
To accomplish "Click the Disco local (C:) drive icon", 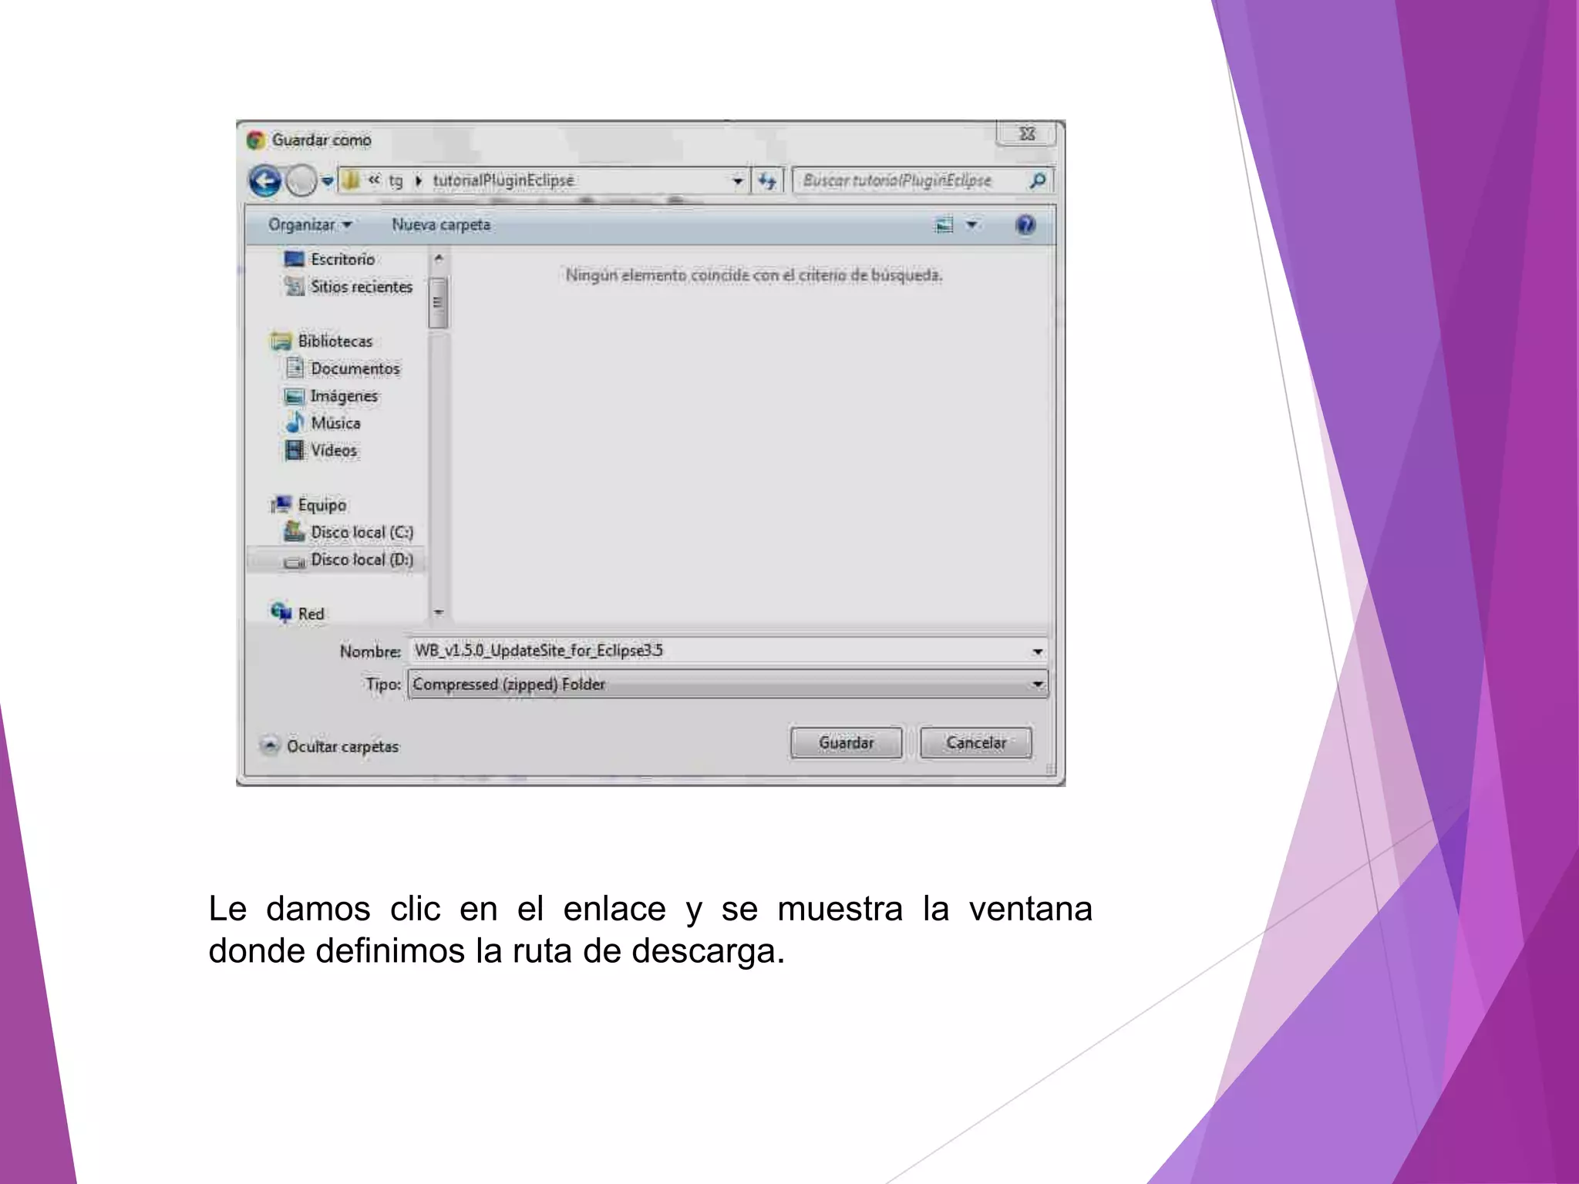I will tap(295, 531).
